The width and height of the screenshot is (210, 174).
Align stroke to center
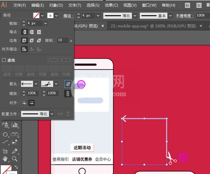click(x=24, y=49)
